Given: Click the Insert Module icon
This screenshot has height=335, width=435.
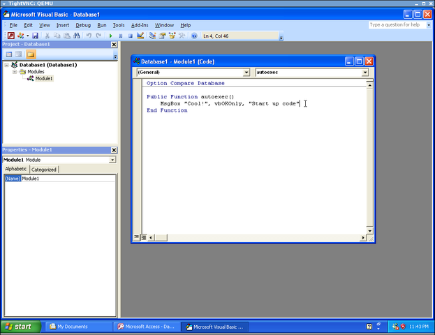Looking at the screenshot, I should point(21,36).
